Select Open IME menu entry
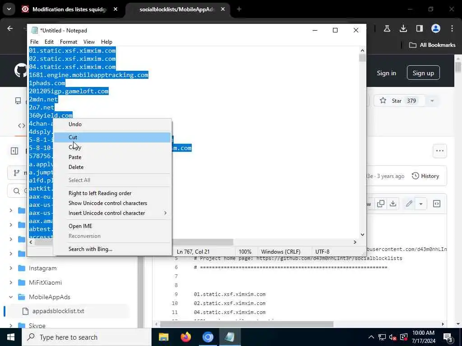 click(112, 226)
